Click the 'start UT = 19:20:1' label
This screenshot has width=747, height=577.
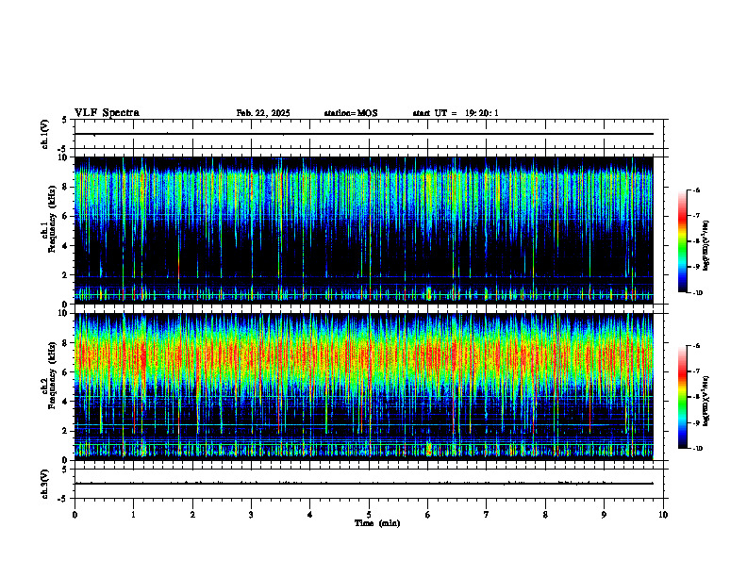coord(456,113)
